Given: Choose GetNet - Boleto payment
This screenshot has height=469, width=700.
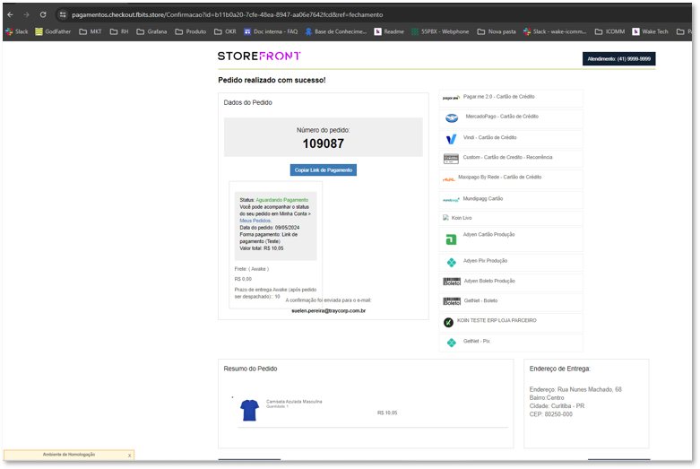Looking at the screenshot, I should 511,301.
